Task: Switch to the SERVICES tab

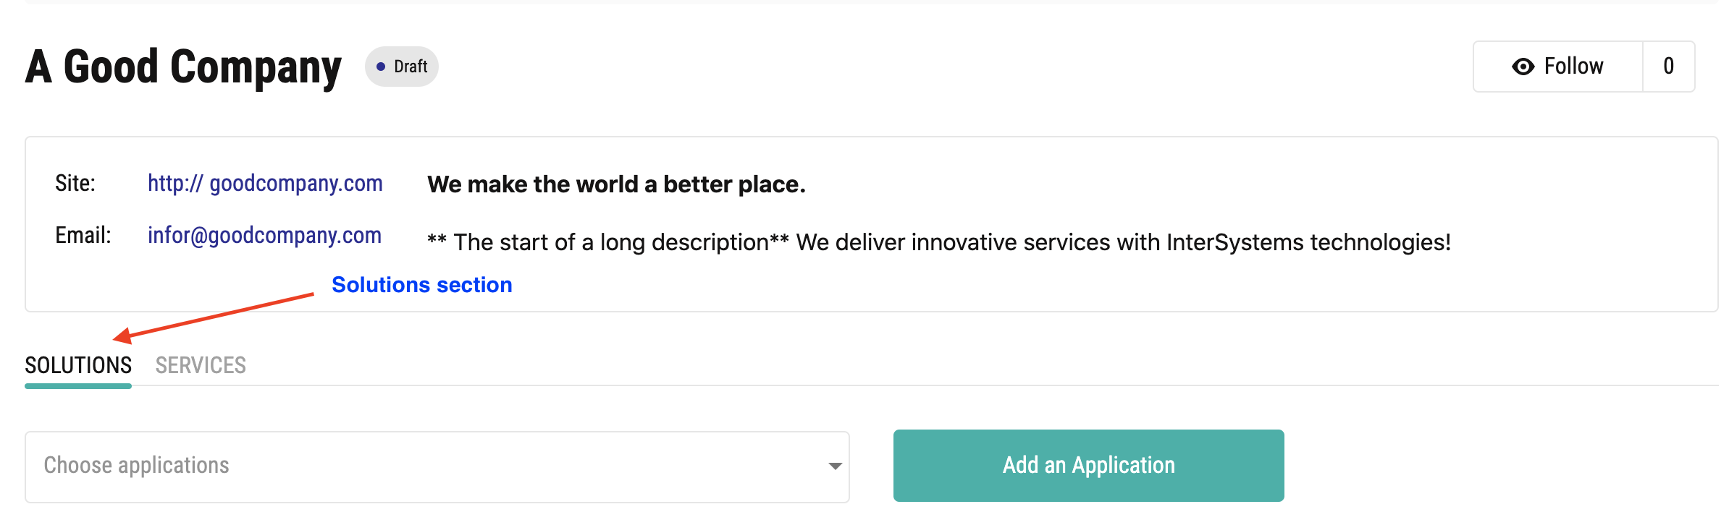Action: coord(201,365)
